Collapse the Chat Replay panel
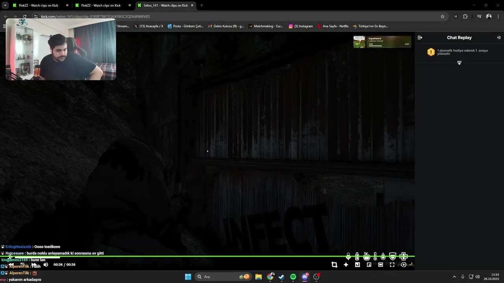The width and height of the screenshot is (504, 283). [420, 38]
